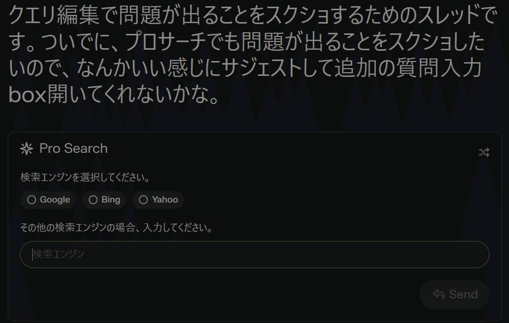The image size is (509, 323).
Task: Click the Pro Search title text
Action: tap(73, 149)
